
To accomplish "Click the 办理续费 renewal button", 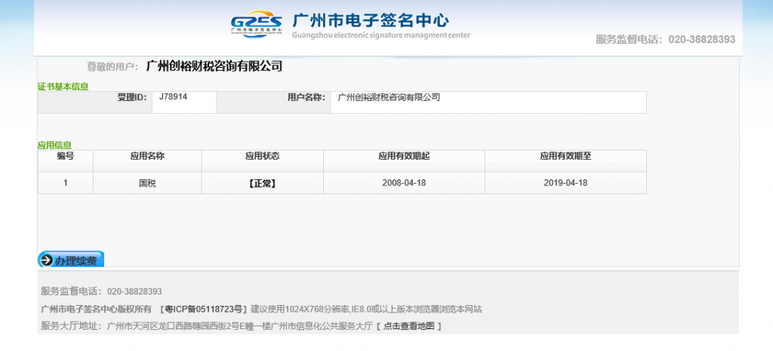I will point(71,260).
